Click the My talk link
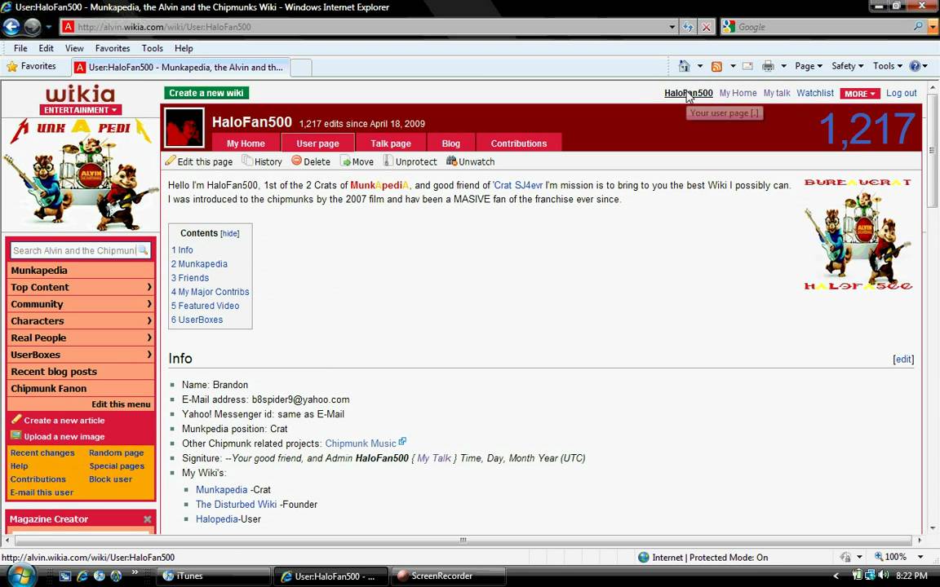 pyautogui.click(x=776, y=93)
